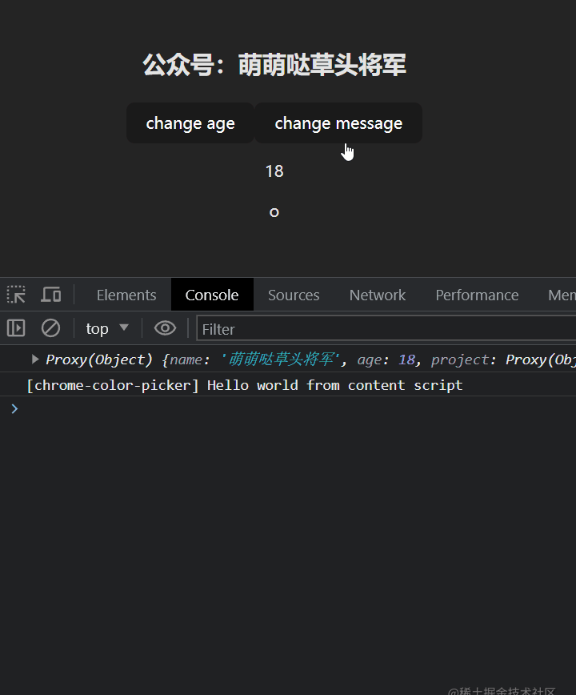Switch to the Console tab
The image size is (576, 695).
pyautogui.click(x=212, y=295)
